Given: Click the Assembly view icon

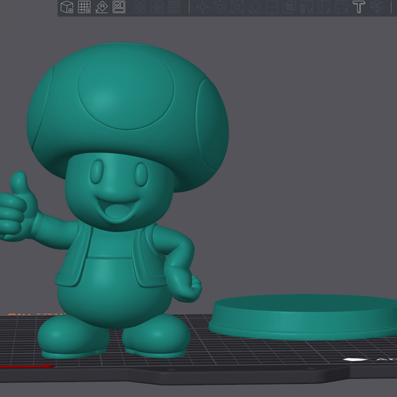Looking at the screenshot, I should [376, 7].
